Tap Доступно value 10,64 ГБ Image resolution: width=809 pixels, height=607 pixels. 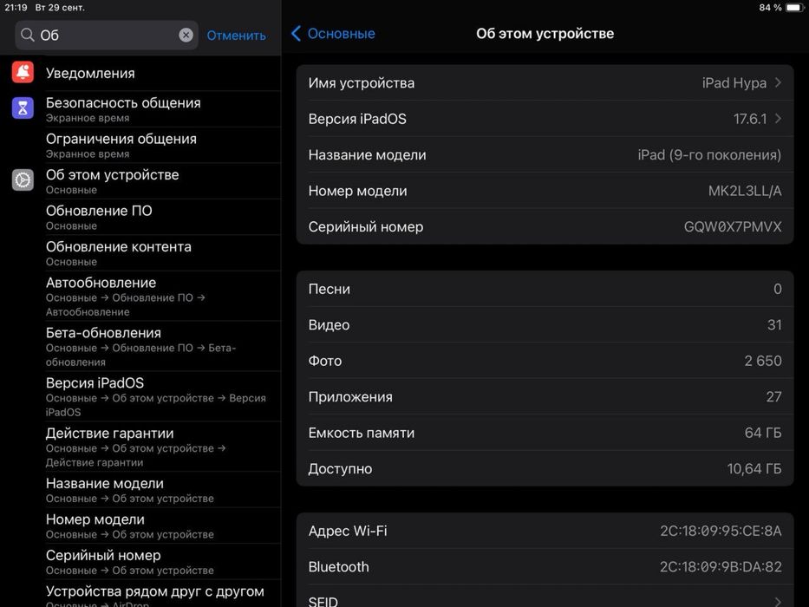754,468
